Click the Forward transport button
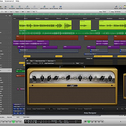Image resolution: width=126 pixels, height=126 pixels. tap(7, 121)
